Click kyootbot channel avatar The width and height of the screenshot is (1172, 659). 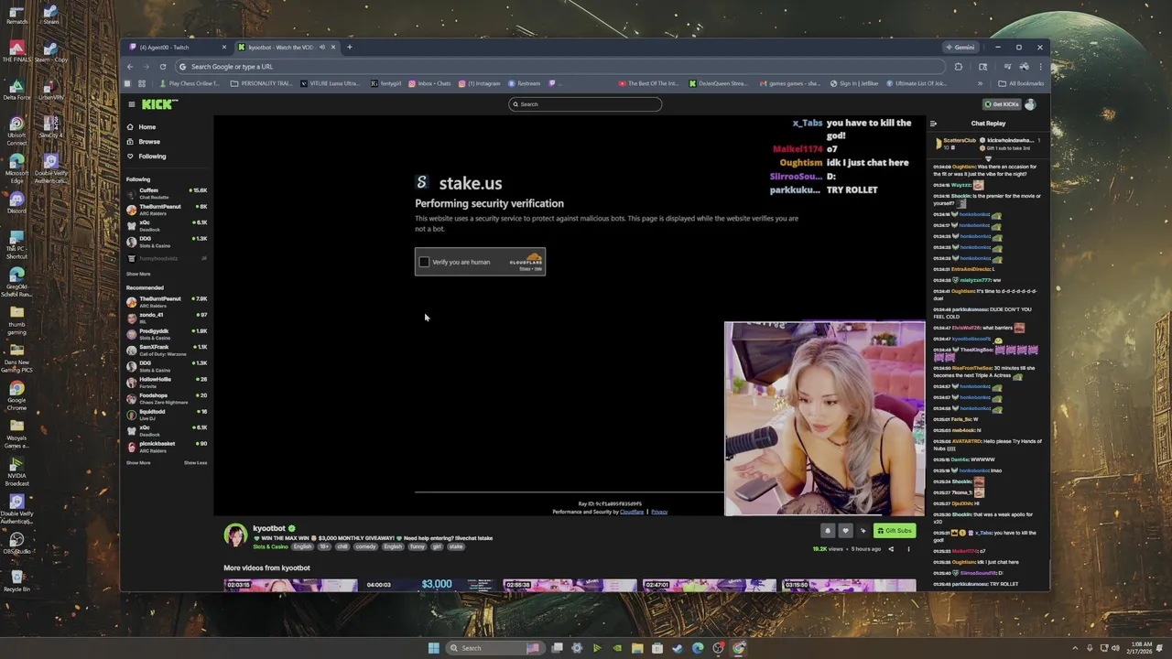(x=235, y=535)
